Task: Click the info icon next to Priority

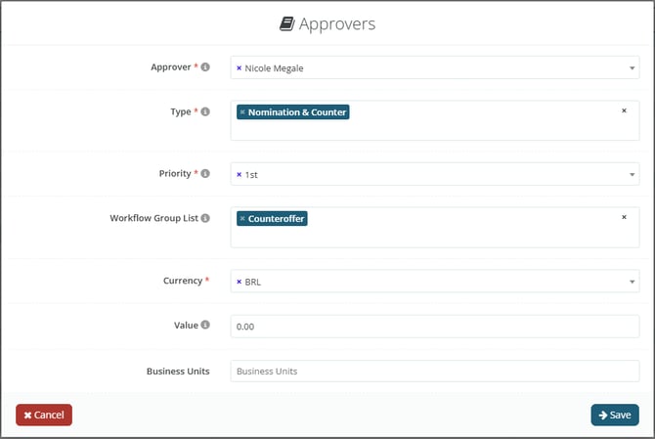Action: pyautogui.click(x=205, y=174)
